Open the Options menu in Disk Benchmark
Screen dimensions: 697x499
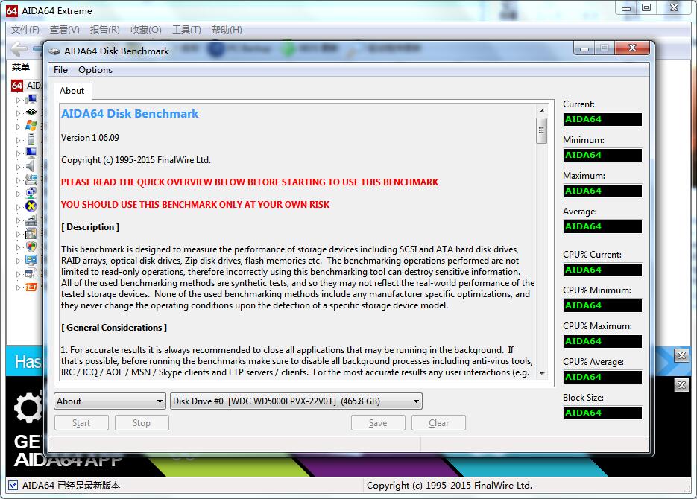click(95, 70)
